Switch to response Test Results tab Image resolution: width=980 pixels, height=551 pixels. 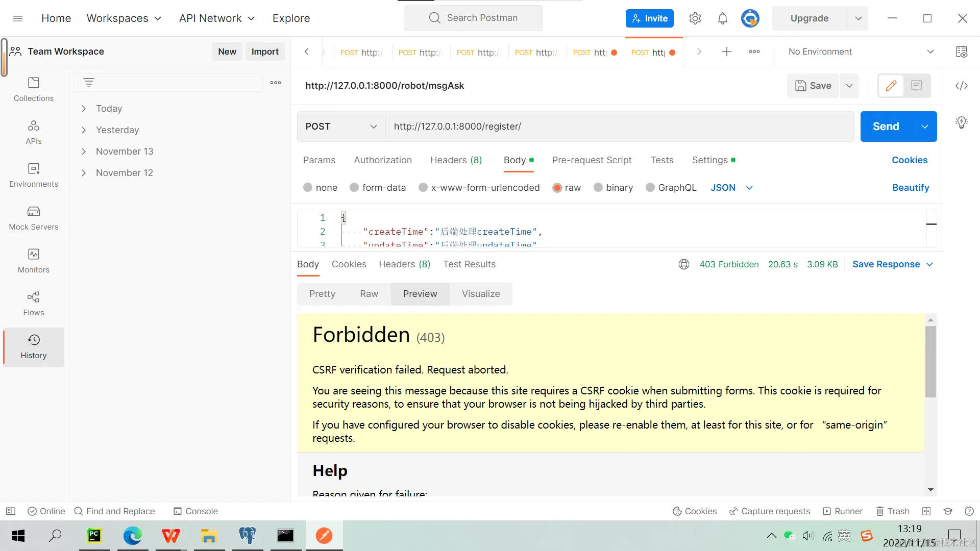469,264
